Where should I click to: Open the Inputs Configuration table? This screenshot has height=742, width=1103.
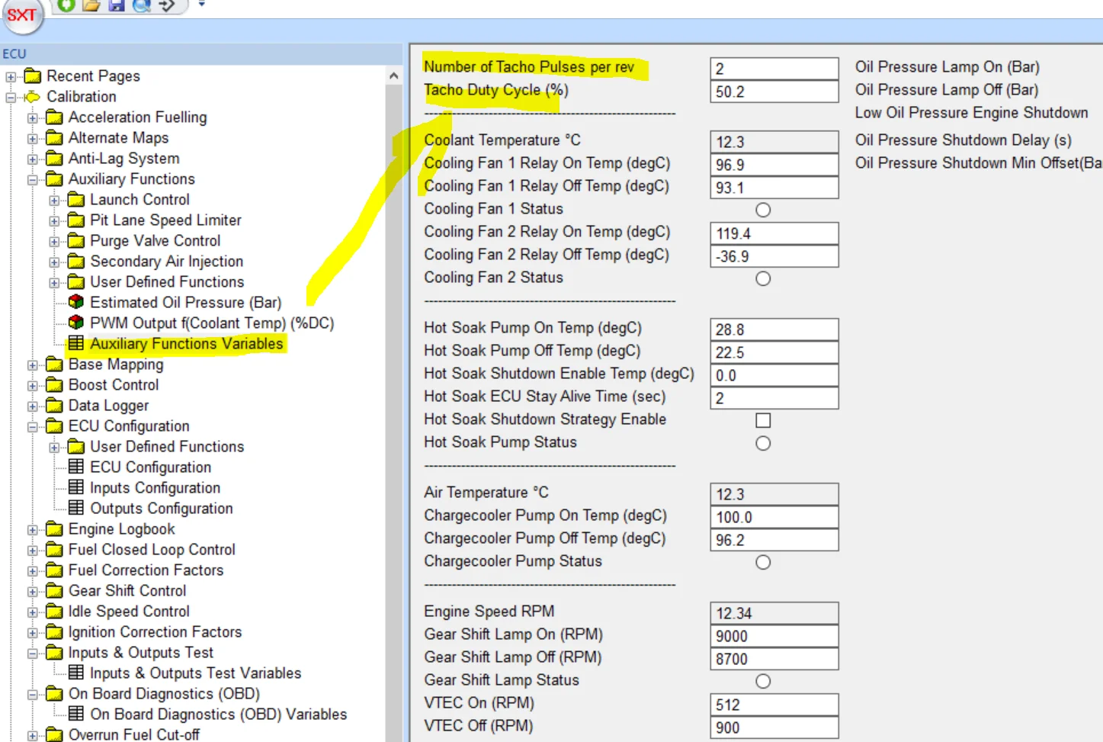tap(155, 488)
